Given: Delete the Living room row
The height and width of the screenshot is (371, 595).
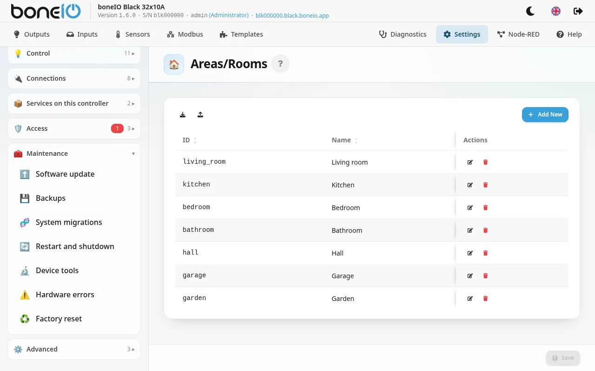Looking at the screenshot, I should coord(485,162).
